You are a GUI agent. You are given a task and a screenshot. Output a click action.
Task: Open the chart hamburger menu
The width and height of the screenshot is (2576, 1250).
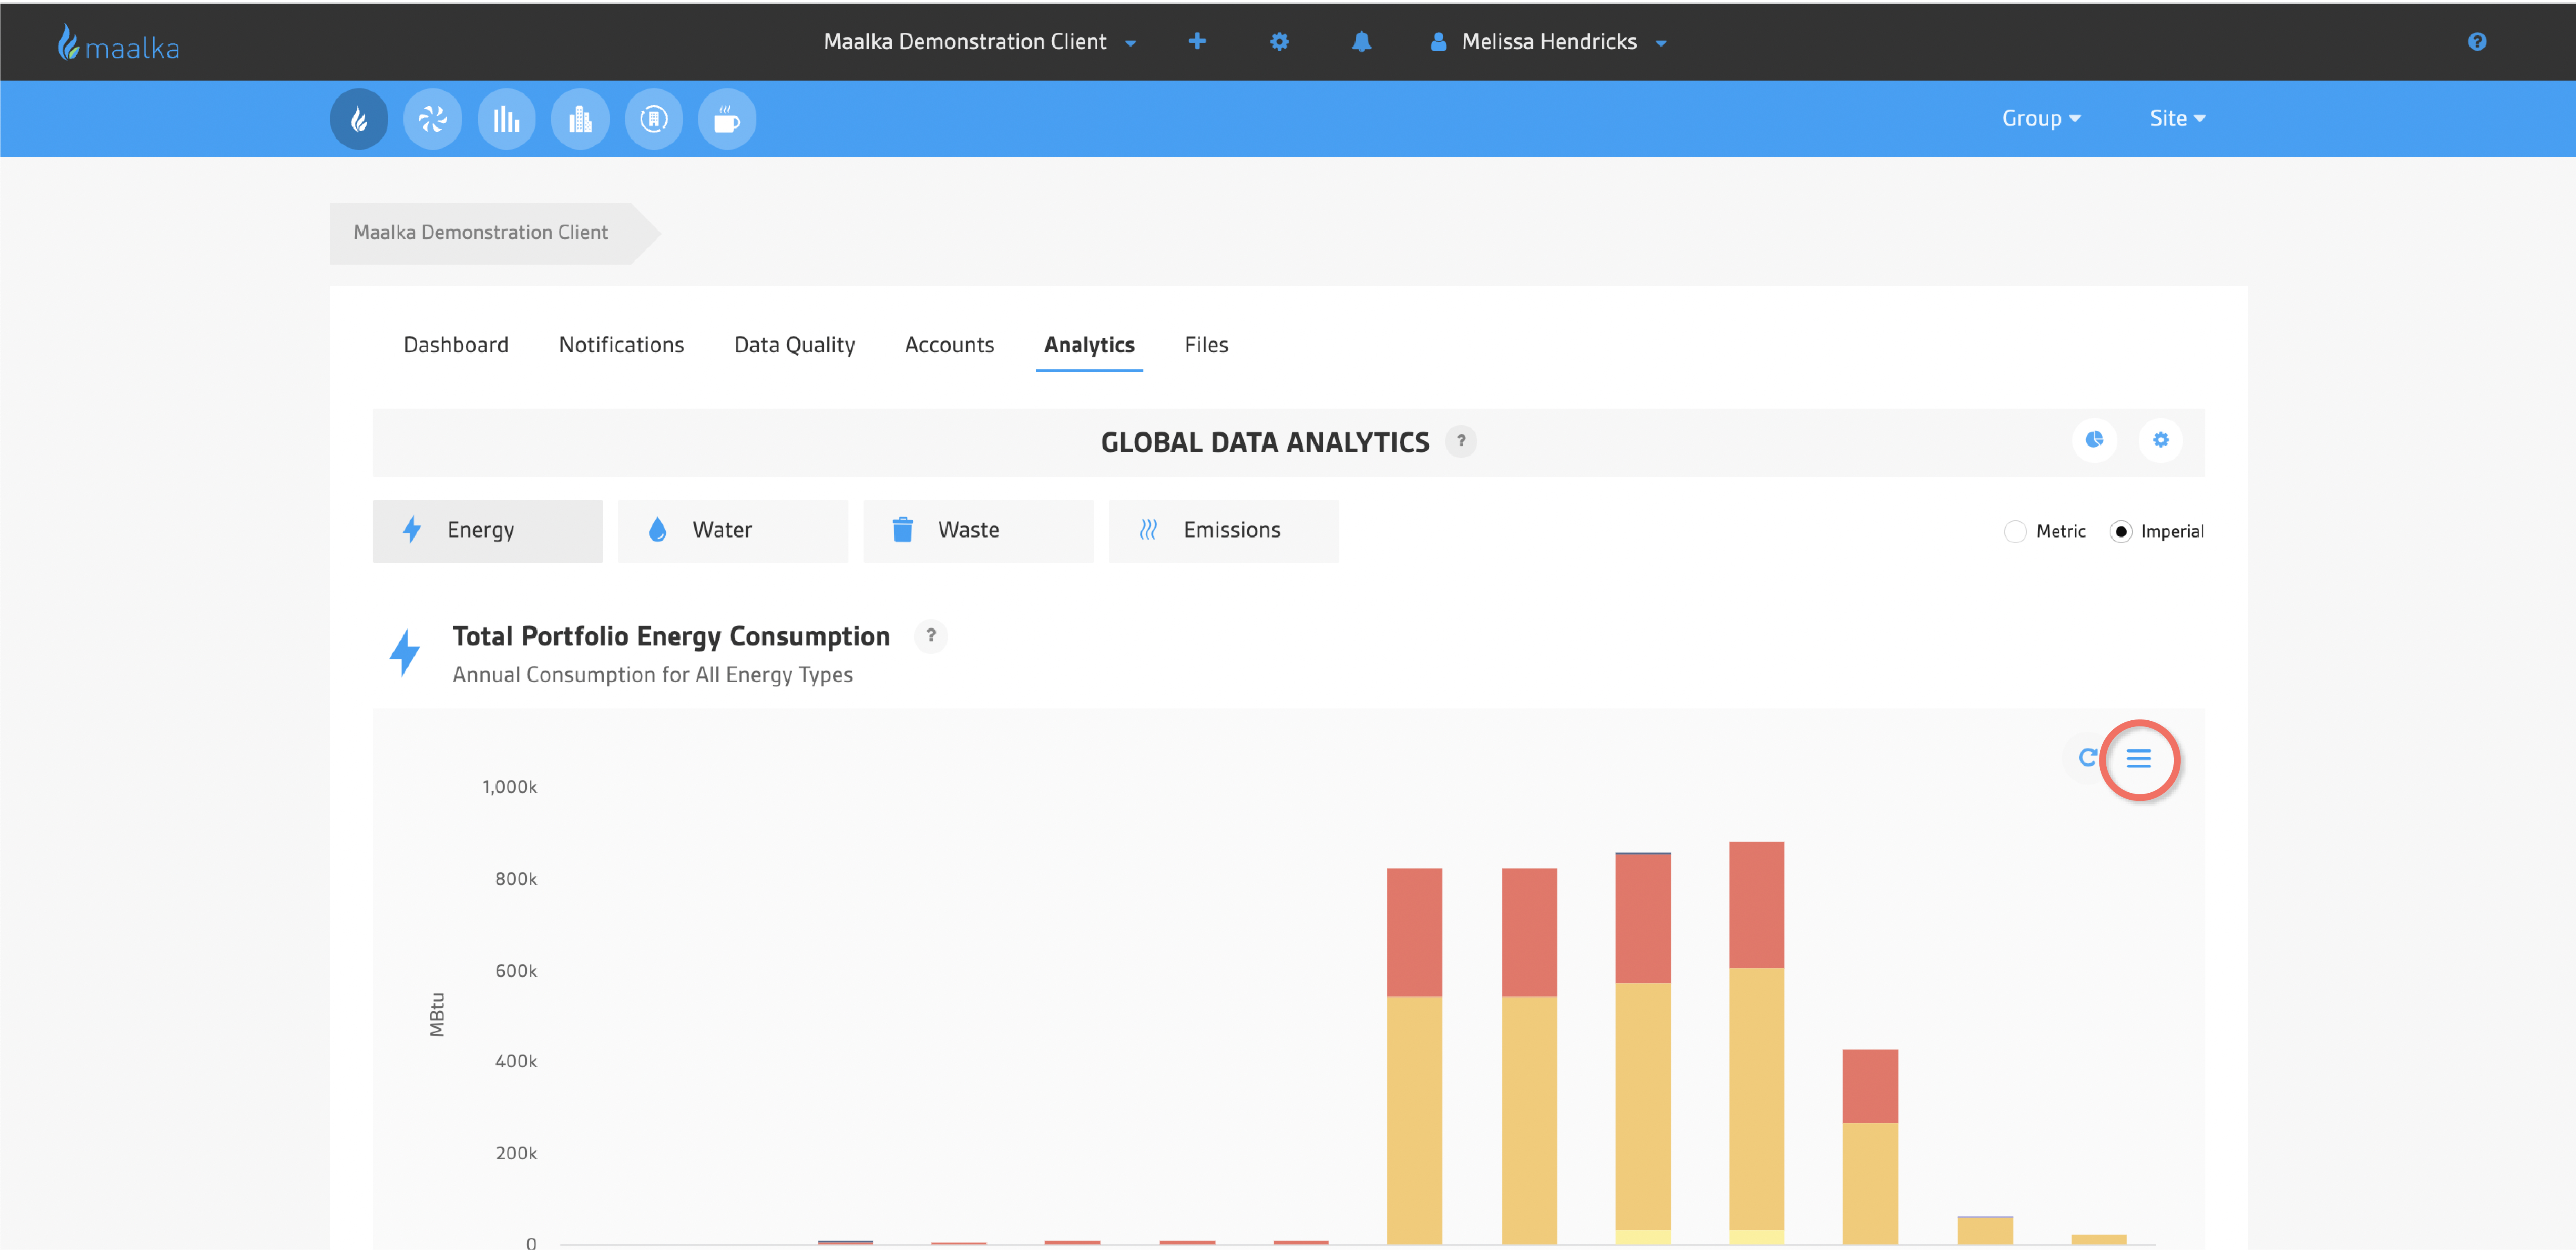[x=2139, y=759]
